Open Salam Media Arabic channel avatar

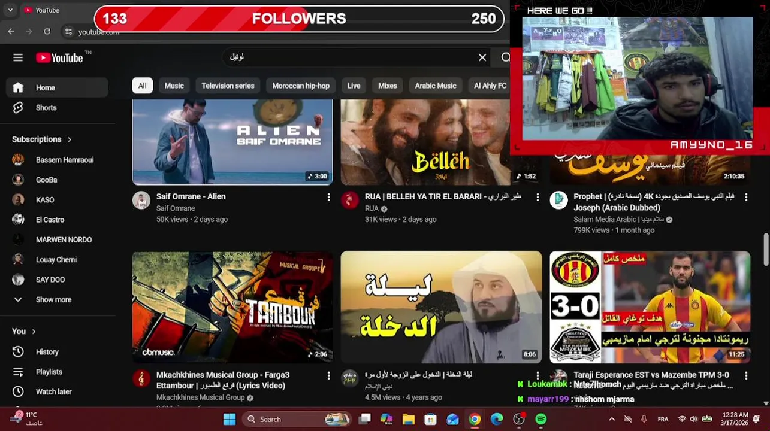point(558,200)
